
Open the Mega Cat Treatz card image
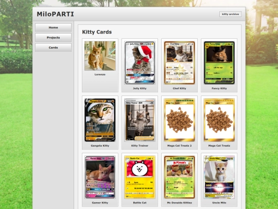pyautogui.click(x=219, y=120)
